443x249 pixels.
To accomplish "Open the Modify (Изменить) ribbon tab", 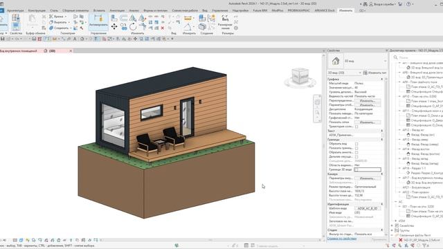I will point(345,10).
